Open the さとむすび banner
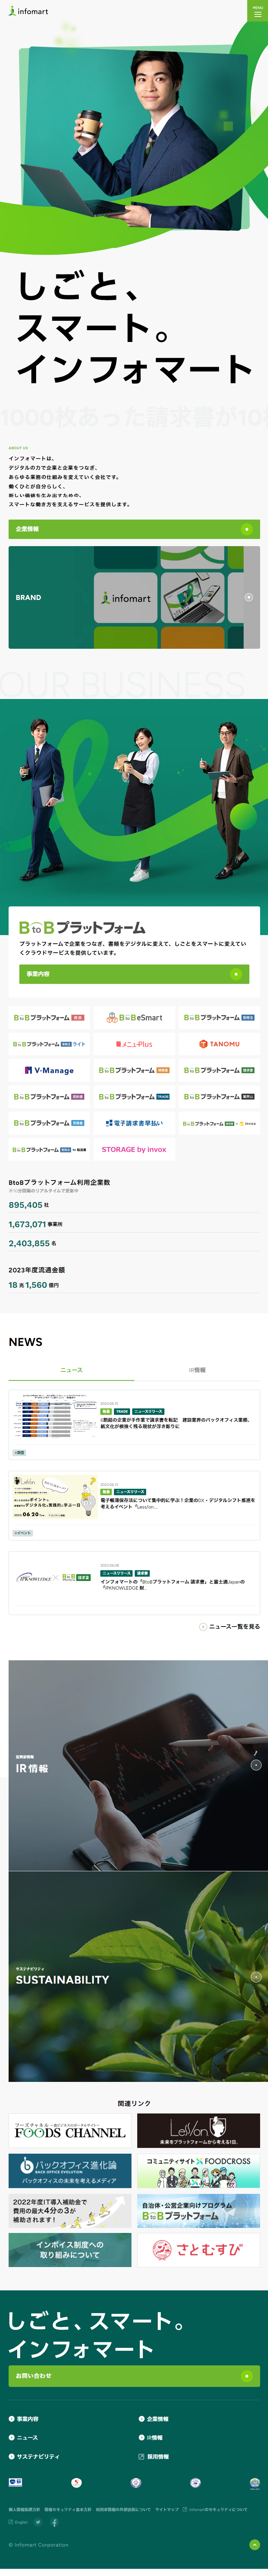 tap(198, 2250)
